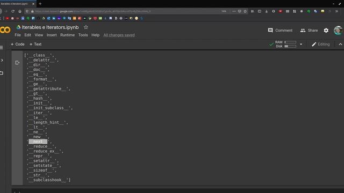Go to the browser home page icon
The height and width of the screenshot is (193, 344).
click(x=20, y=11)
